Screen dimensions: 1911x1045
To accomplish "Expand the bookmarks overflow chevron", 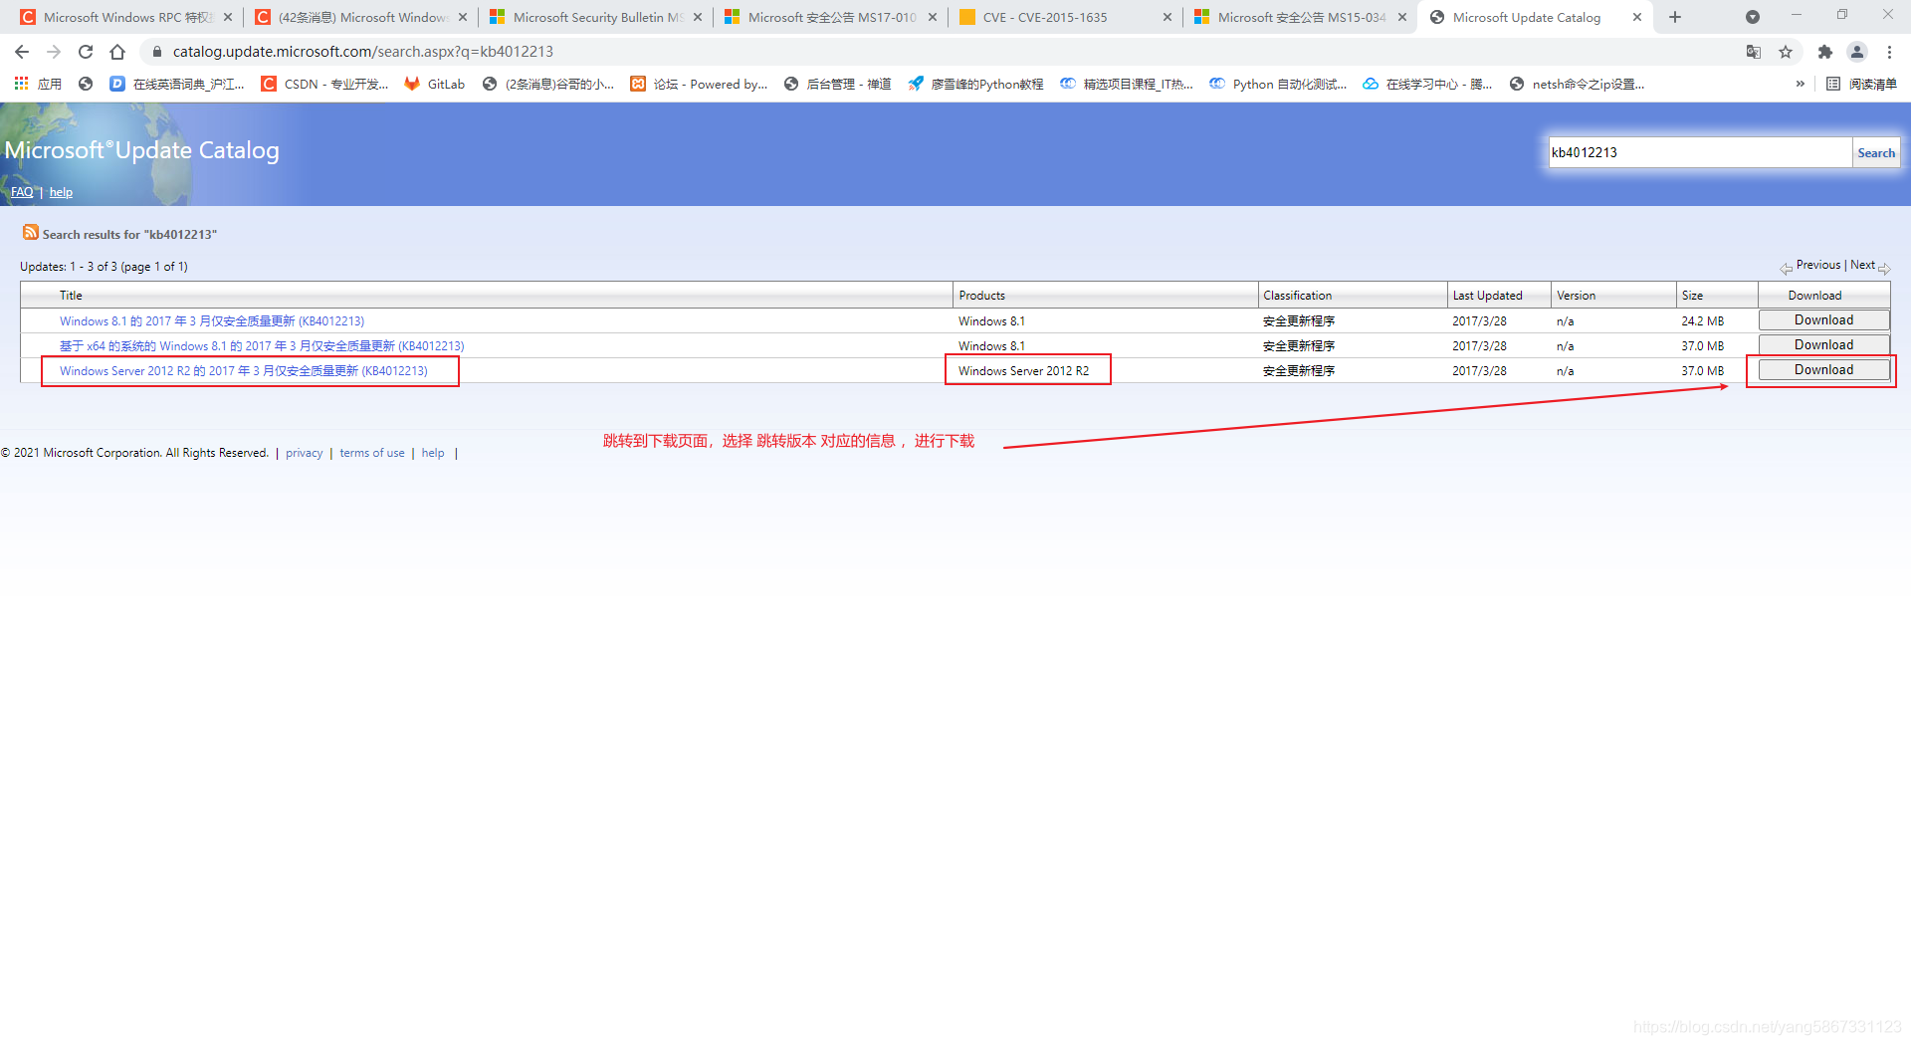I will coord(1800,84).
